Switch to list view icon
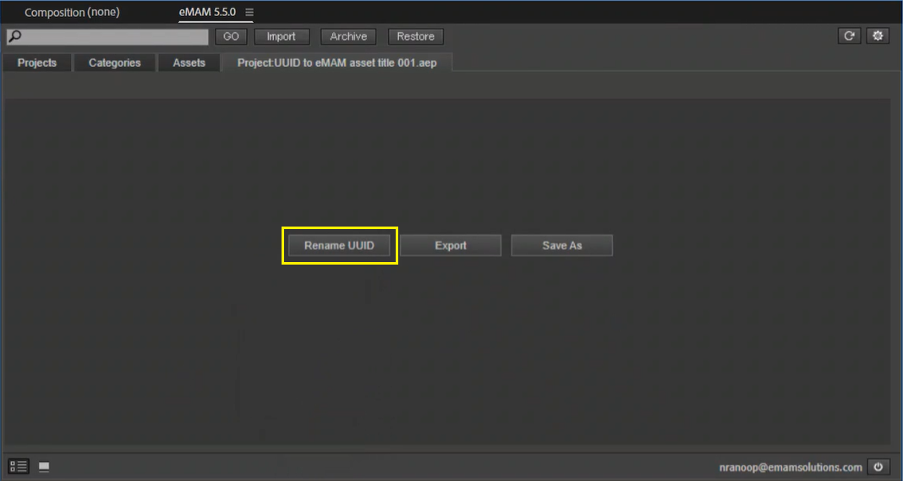Image resolution: width=903 pixels, height=481 pixels. click(x=19, y=466)
